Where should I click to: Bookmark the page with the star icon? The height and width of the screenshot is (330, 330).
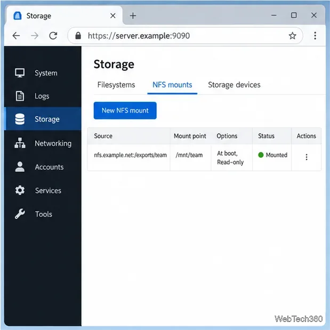point(292,36)
